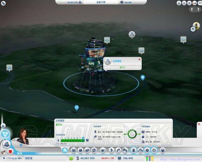Click the population people icon in status bar

coord(120,158)
